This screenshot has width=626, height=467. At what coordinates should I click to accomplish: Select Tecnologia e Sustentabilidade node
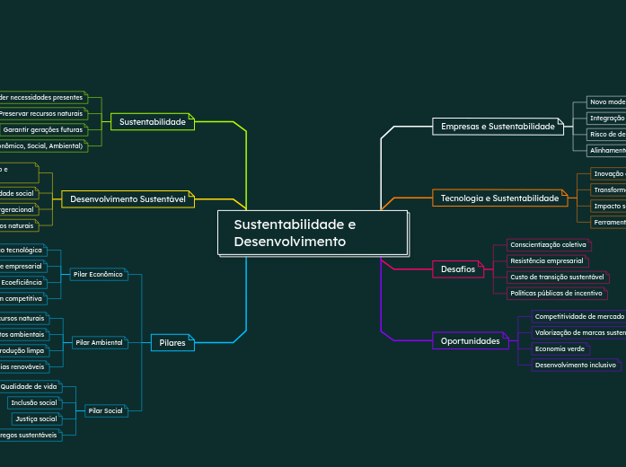[x=500, y=198]
